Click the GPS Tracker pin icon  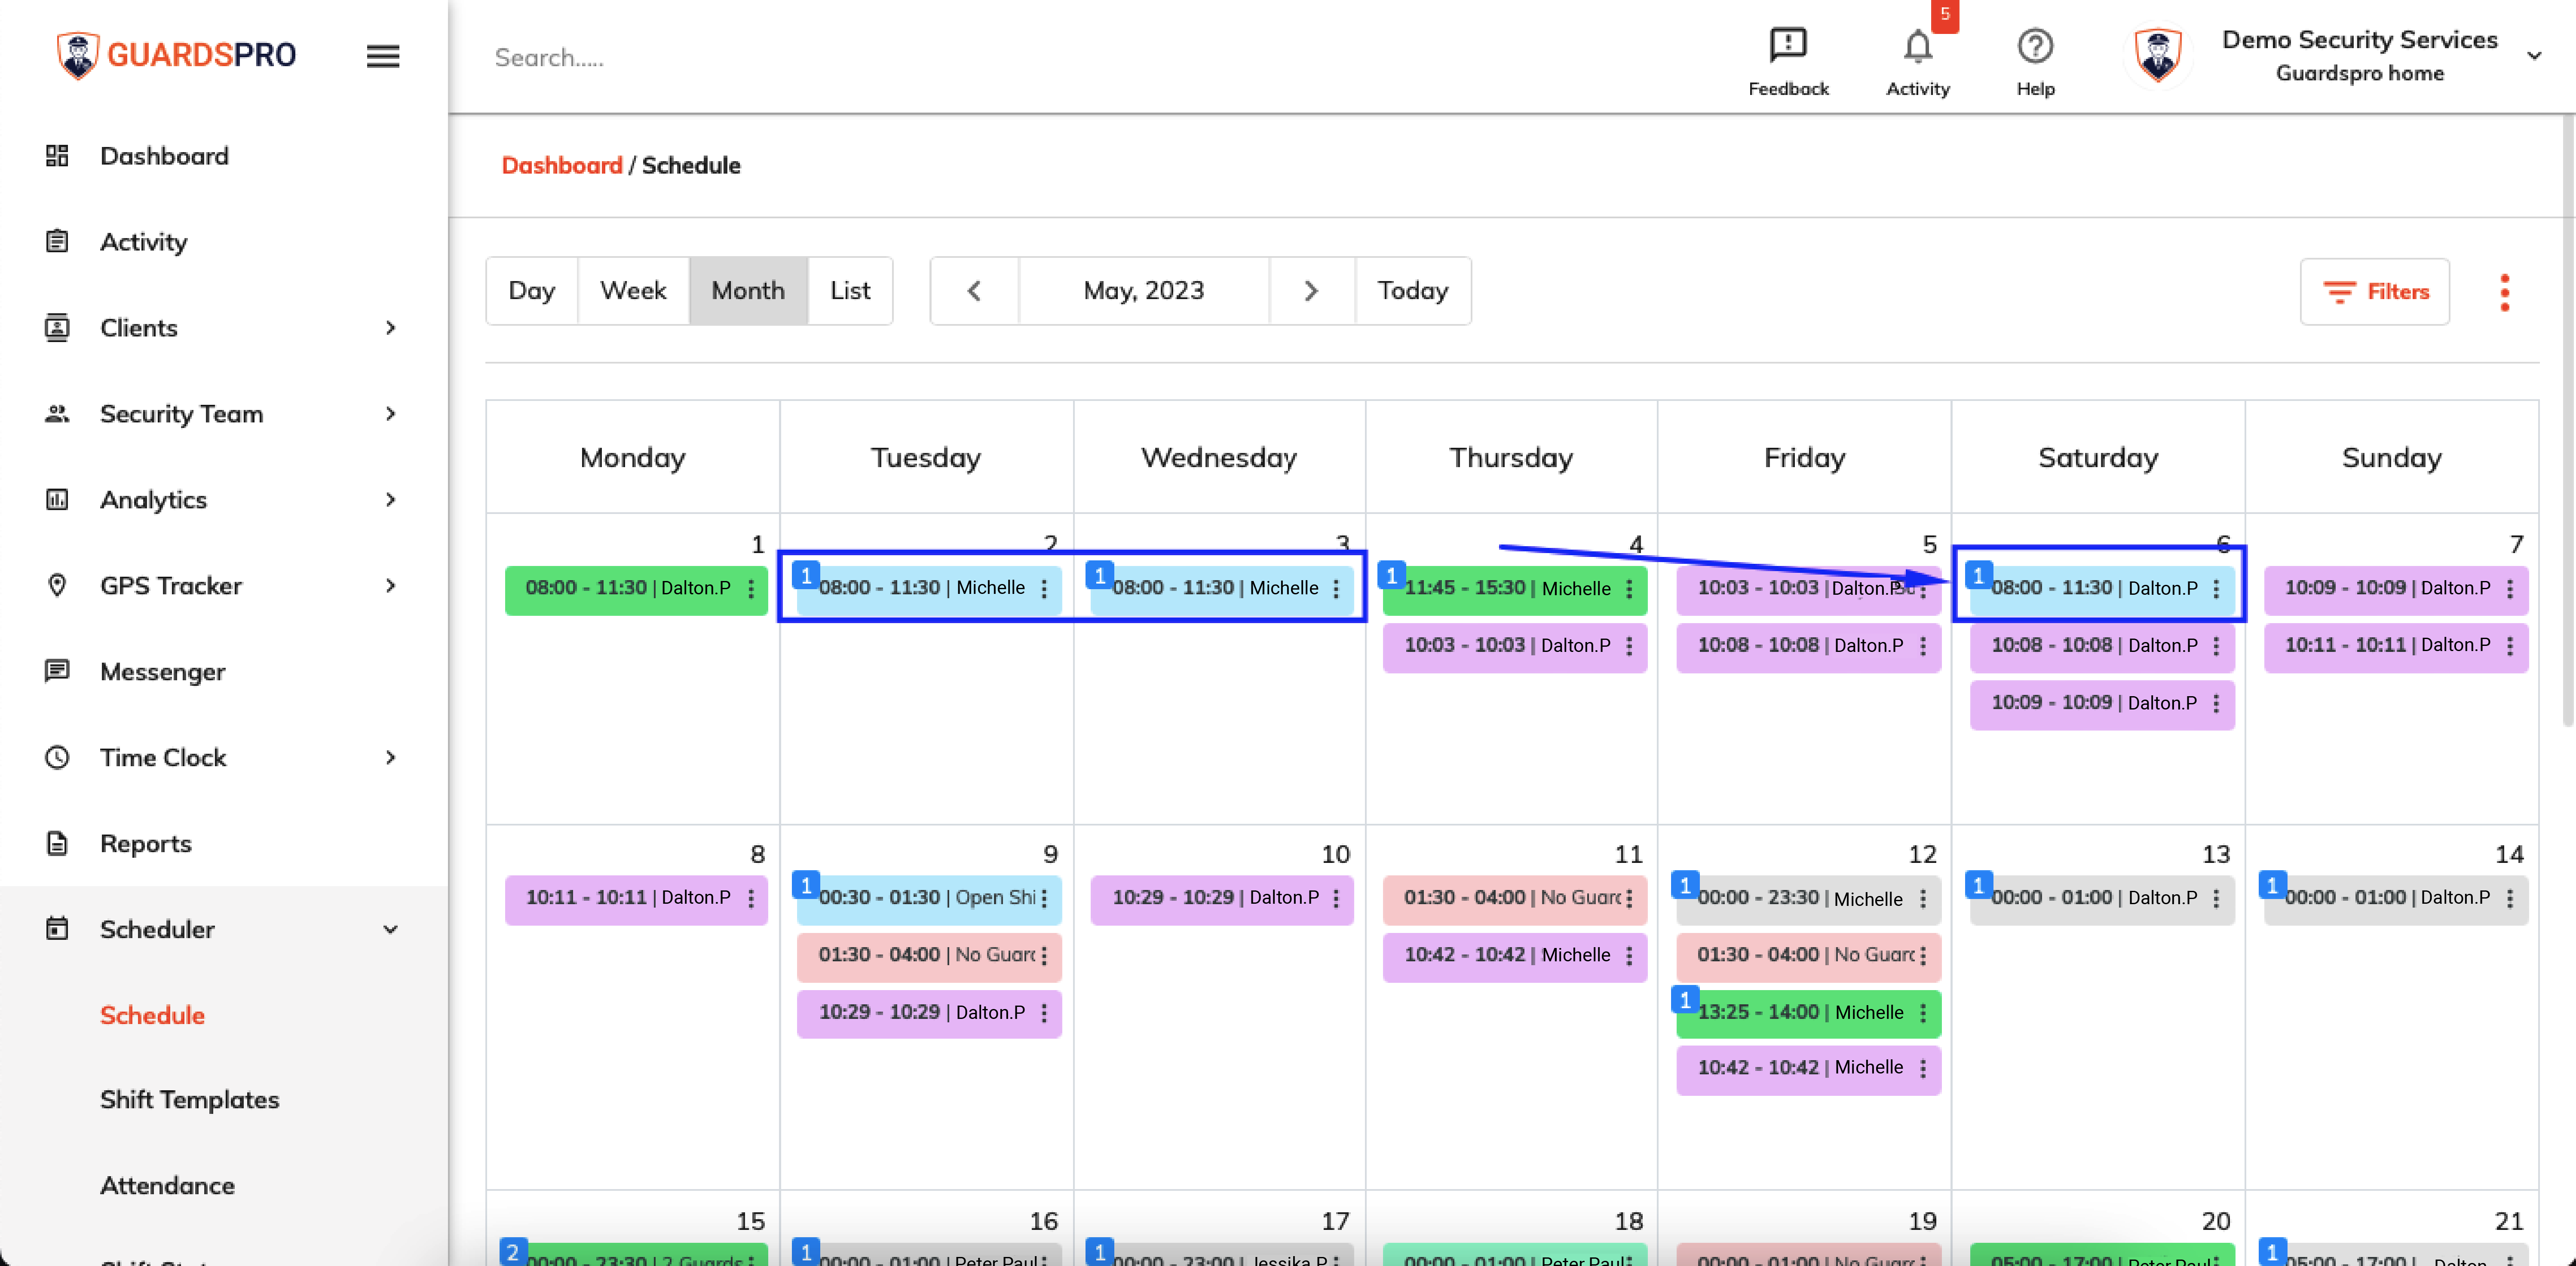pos(57,586)
